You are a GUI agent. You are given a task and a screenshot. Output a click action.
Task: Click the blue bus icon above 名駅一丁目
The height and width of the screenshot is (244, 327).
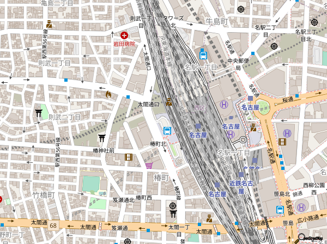point(203,54)
